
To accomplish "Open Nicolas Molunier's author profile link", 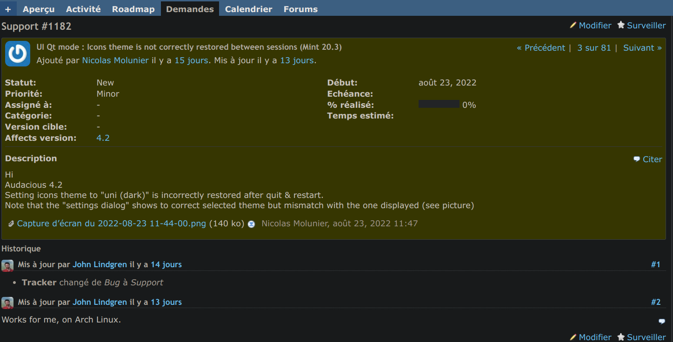I will click(x=115, y=60).
